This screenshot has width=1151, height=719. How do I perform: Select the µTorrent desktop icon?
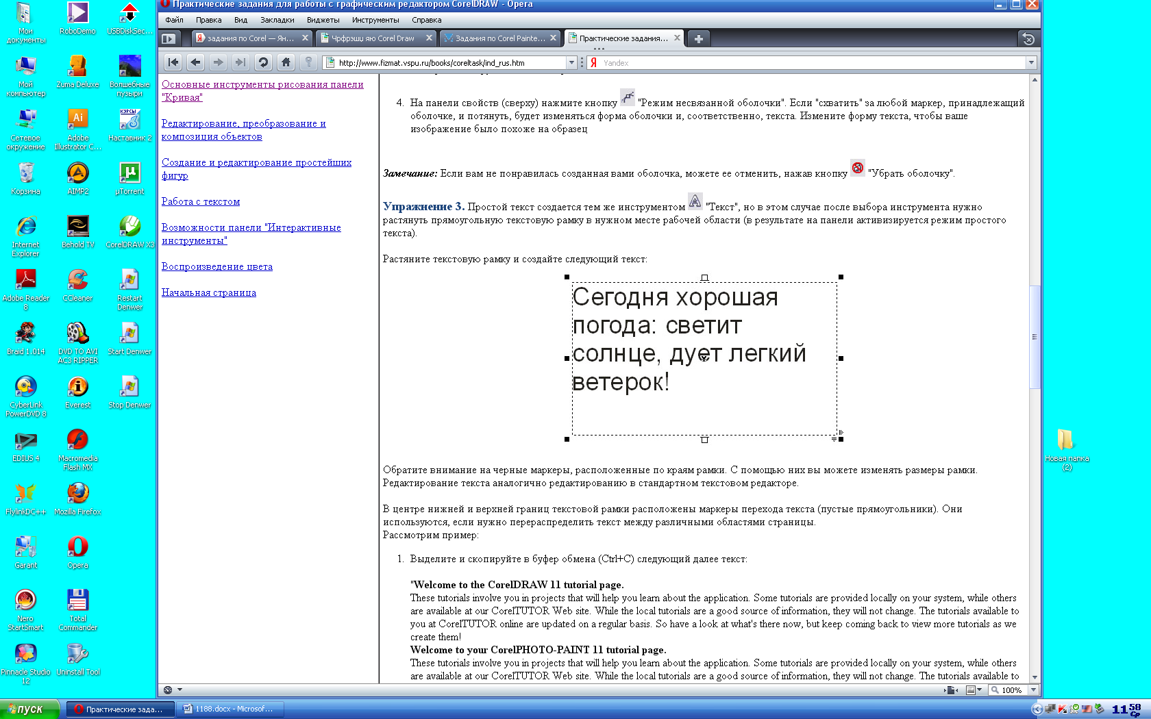pyautogui.click(x=130, y=178)
